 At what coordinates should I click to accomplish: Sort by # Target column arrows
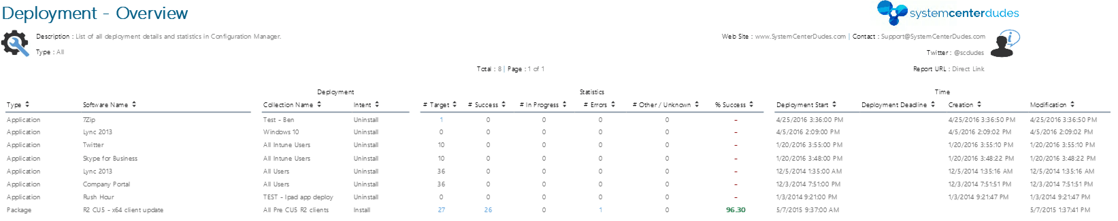(455, 104)
